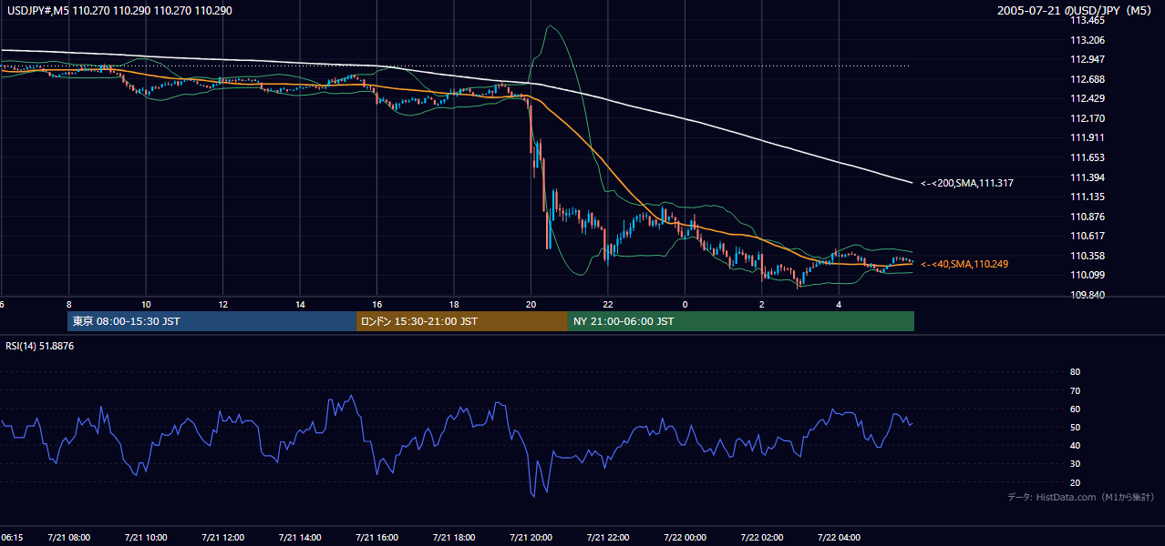
Task: Click hour label 12 under price chart
Action: pyautogui.click(x=222, y=304)
